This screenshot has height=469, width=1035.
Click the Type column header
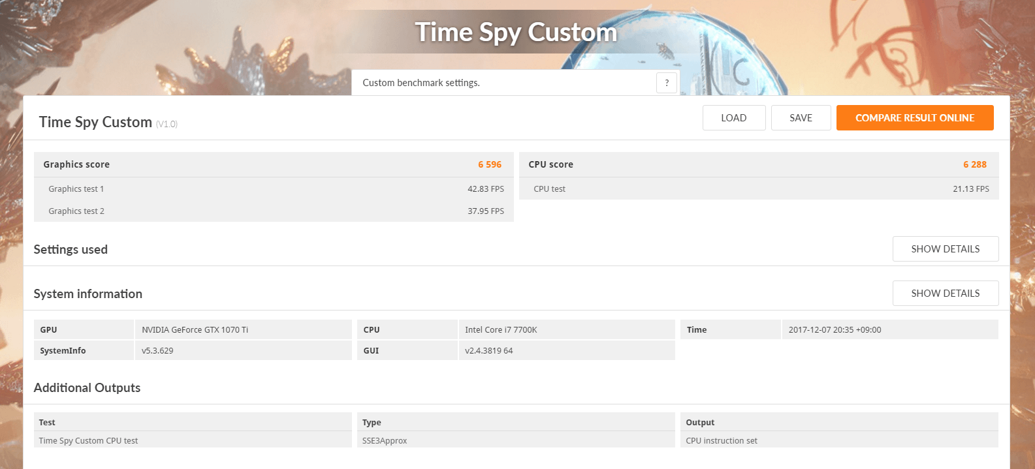click(x=372, y=423)
